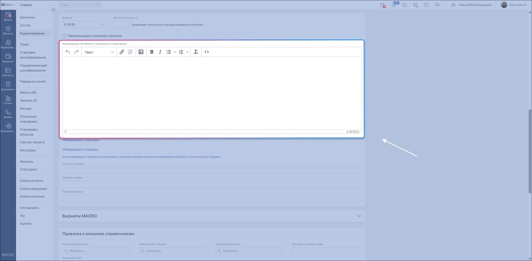The image size is (532, 261).
Task: Open the source code view icon
Action: [x=206, y=52]
